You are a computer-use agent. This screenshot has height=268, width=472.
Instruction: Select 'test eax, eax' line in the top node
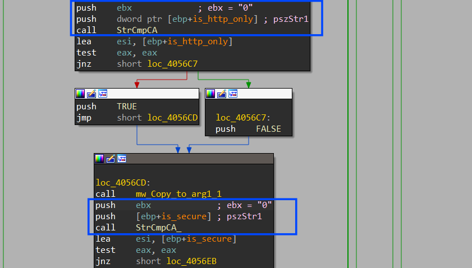117,53
